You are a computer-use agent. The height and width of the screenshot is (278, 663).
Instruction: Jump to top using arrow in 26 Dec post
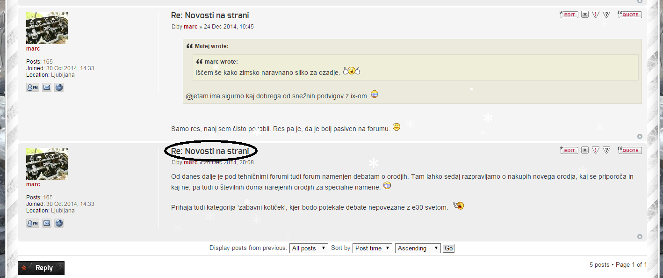pyautogui.click(x=640, y=237)
